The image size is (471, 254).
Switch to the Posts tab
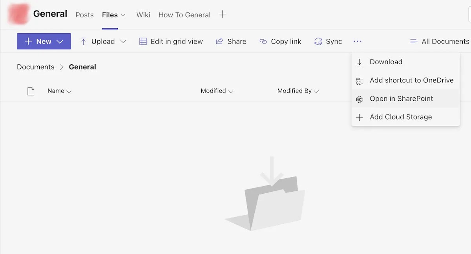84,15
